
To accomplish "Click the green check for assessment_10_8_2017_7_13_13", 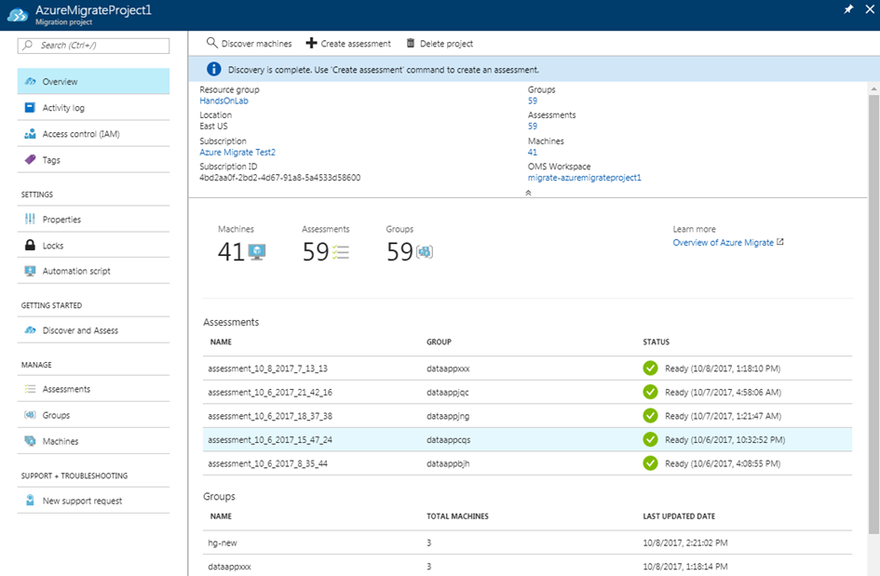I will tap(650, 368).
